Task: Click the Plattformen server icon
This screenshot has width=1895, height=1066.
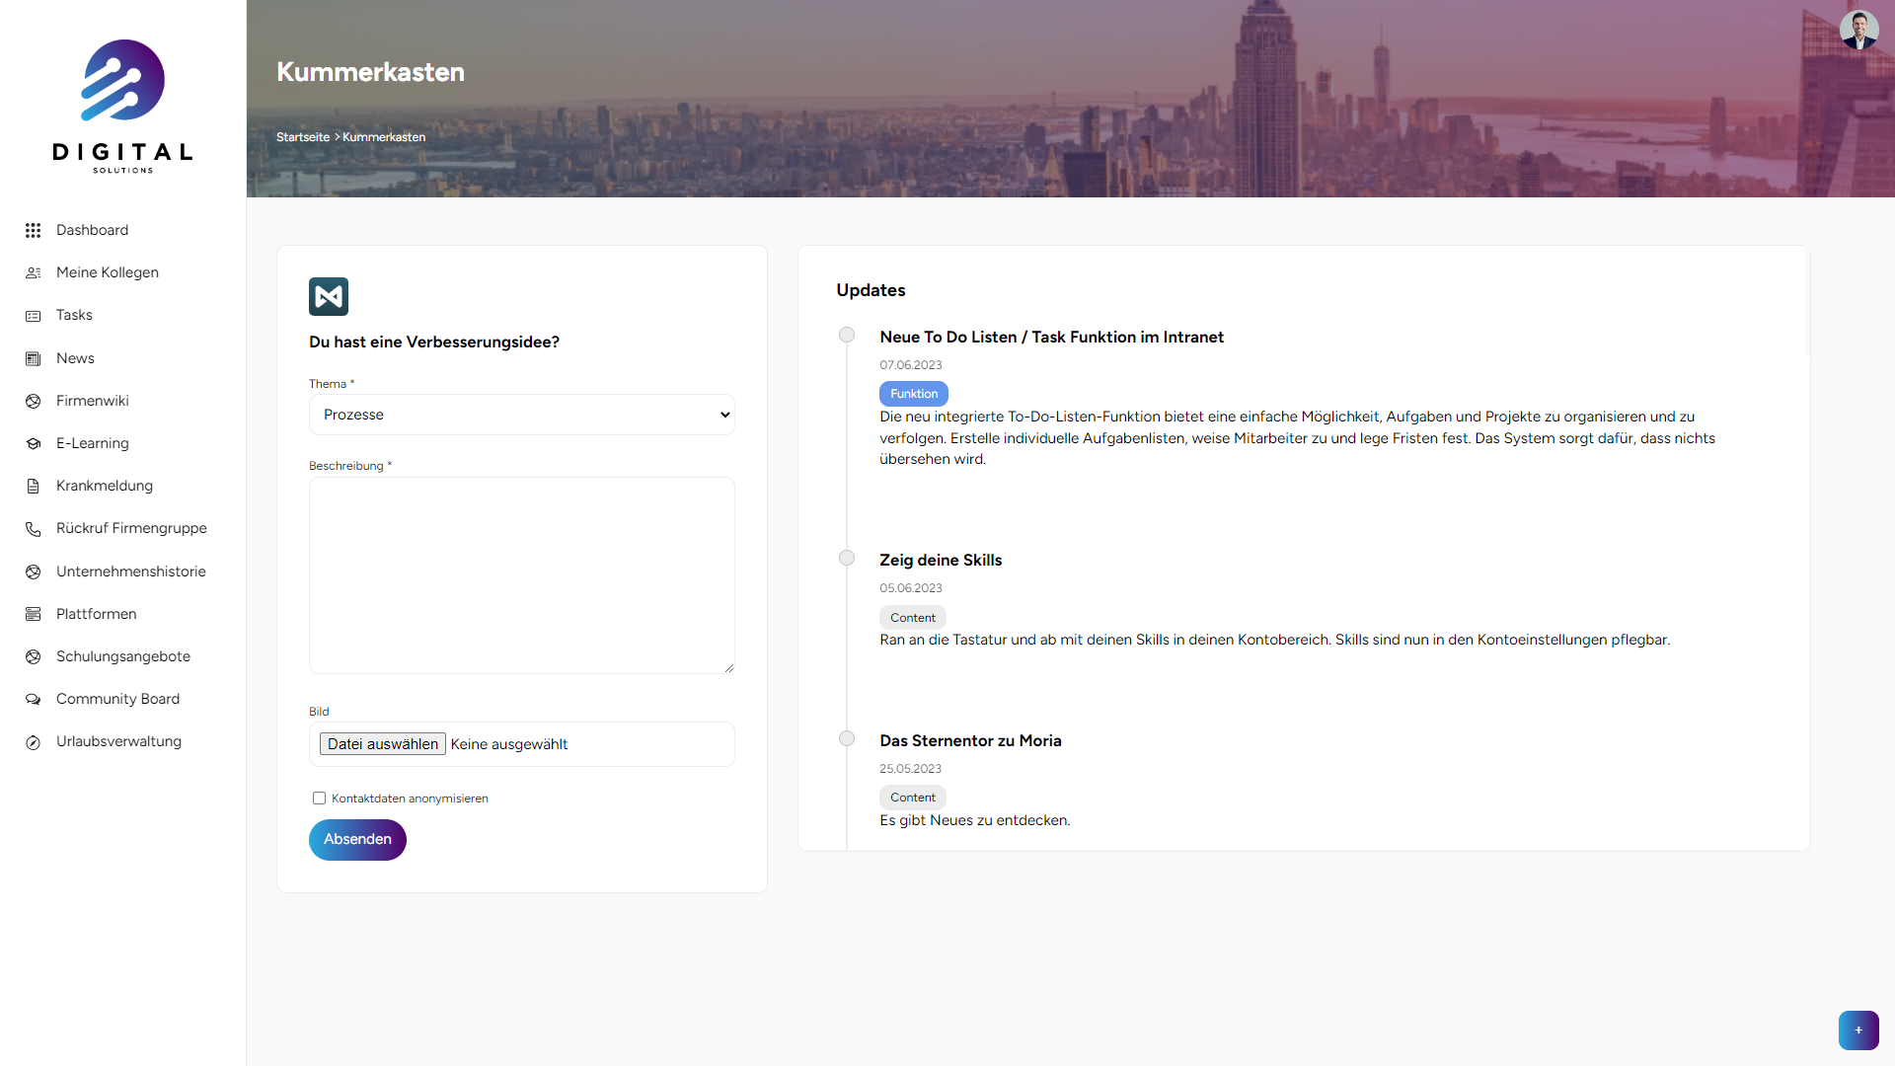Action: point(33,614)
